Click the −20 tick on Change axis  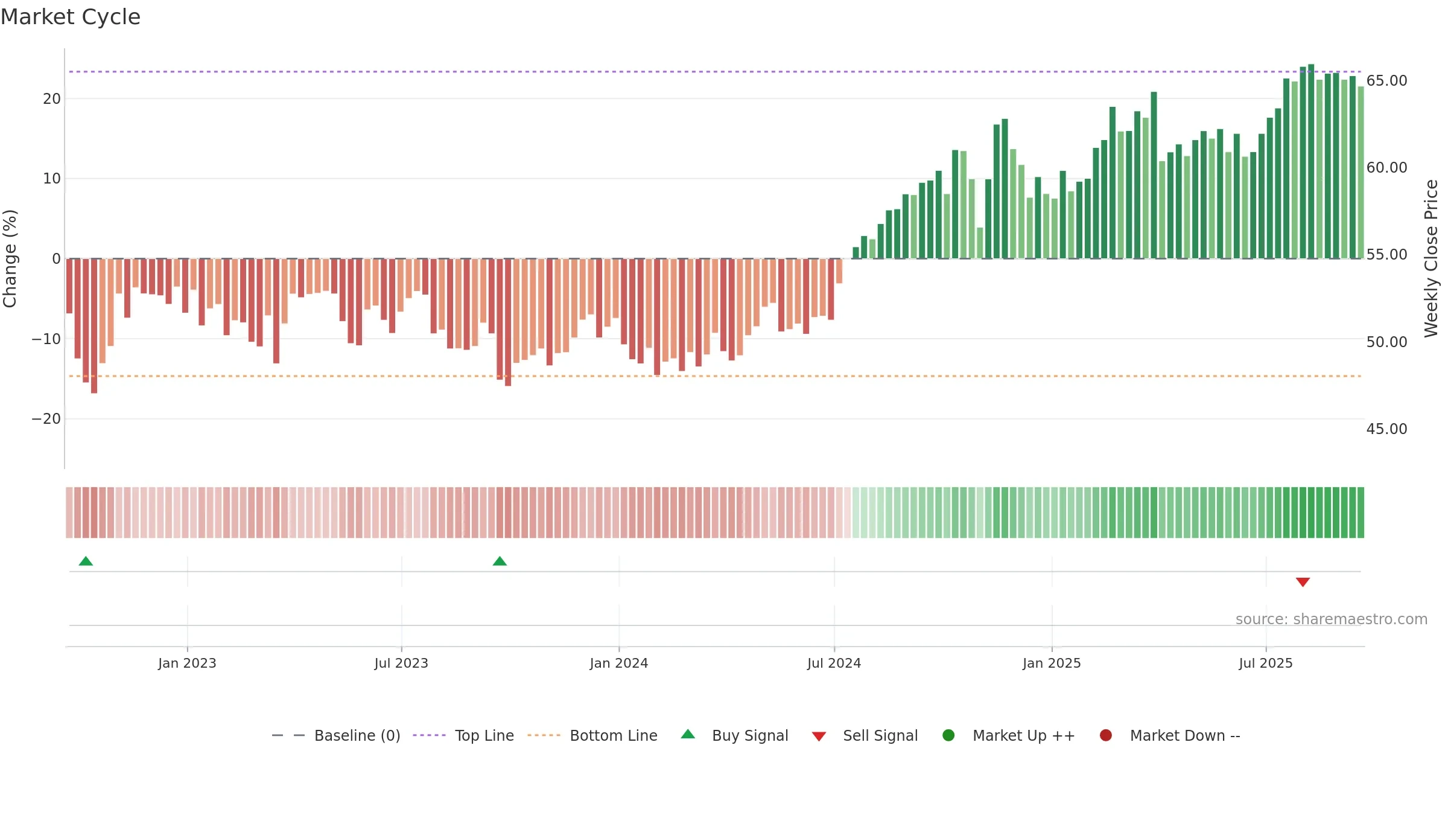coord(46,419)
